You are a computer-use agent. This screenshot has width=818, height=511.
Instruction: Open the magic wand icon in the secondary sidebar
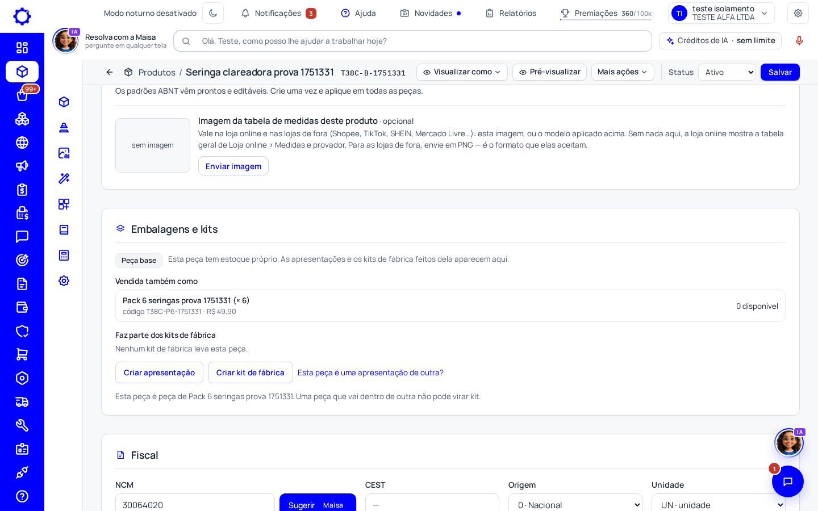64,178
